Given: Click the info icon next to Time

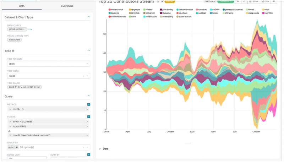Looking at the screenshot, I should (13, 51).
